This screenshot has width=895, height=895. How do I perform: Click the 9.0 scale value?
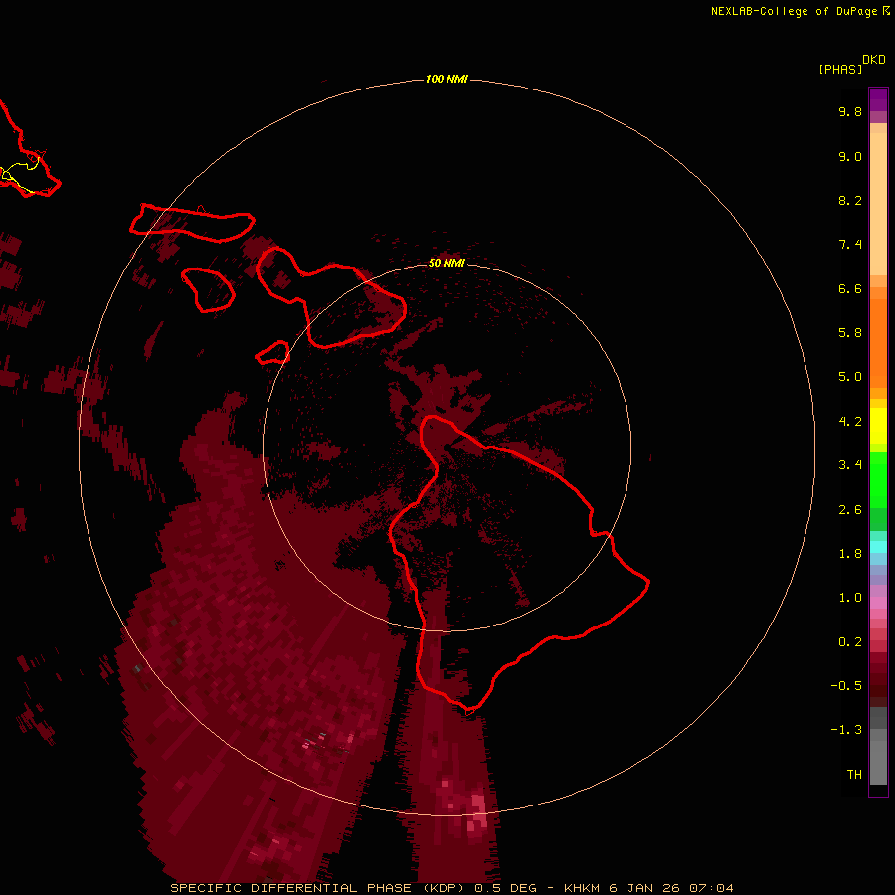[x=850, y=156]
